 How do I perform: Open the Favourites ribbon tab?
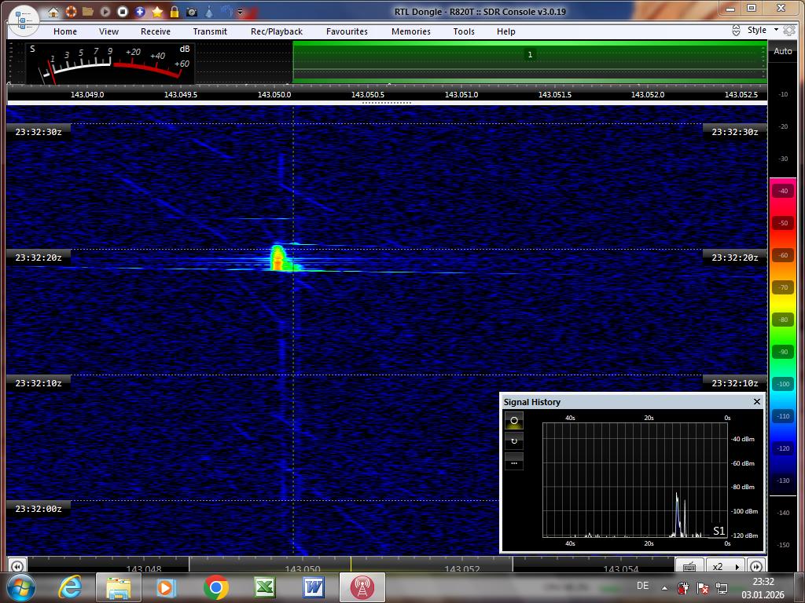click(347, 31)
